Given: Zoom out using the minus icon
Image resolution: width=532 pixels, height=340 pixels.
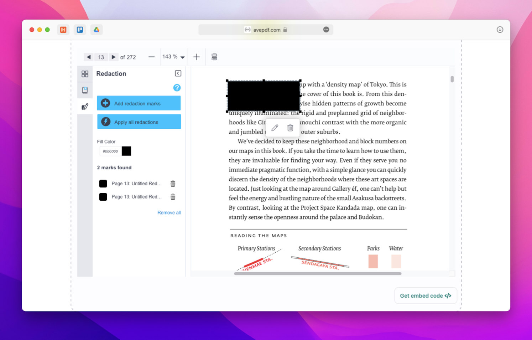Looking at the screenshot, I should point(151,57).
